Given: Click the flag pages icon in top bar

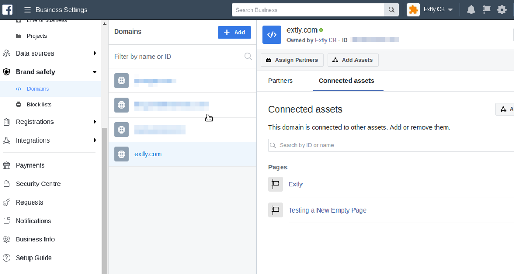Looking at the screenshot, I should [x=487, y=10].
